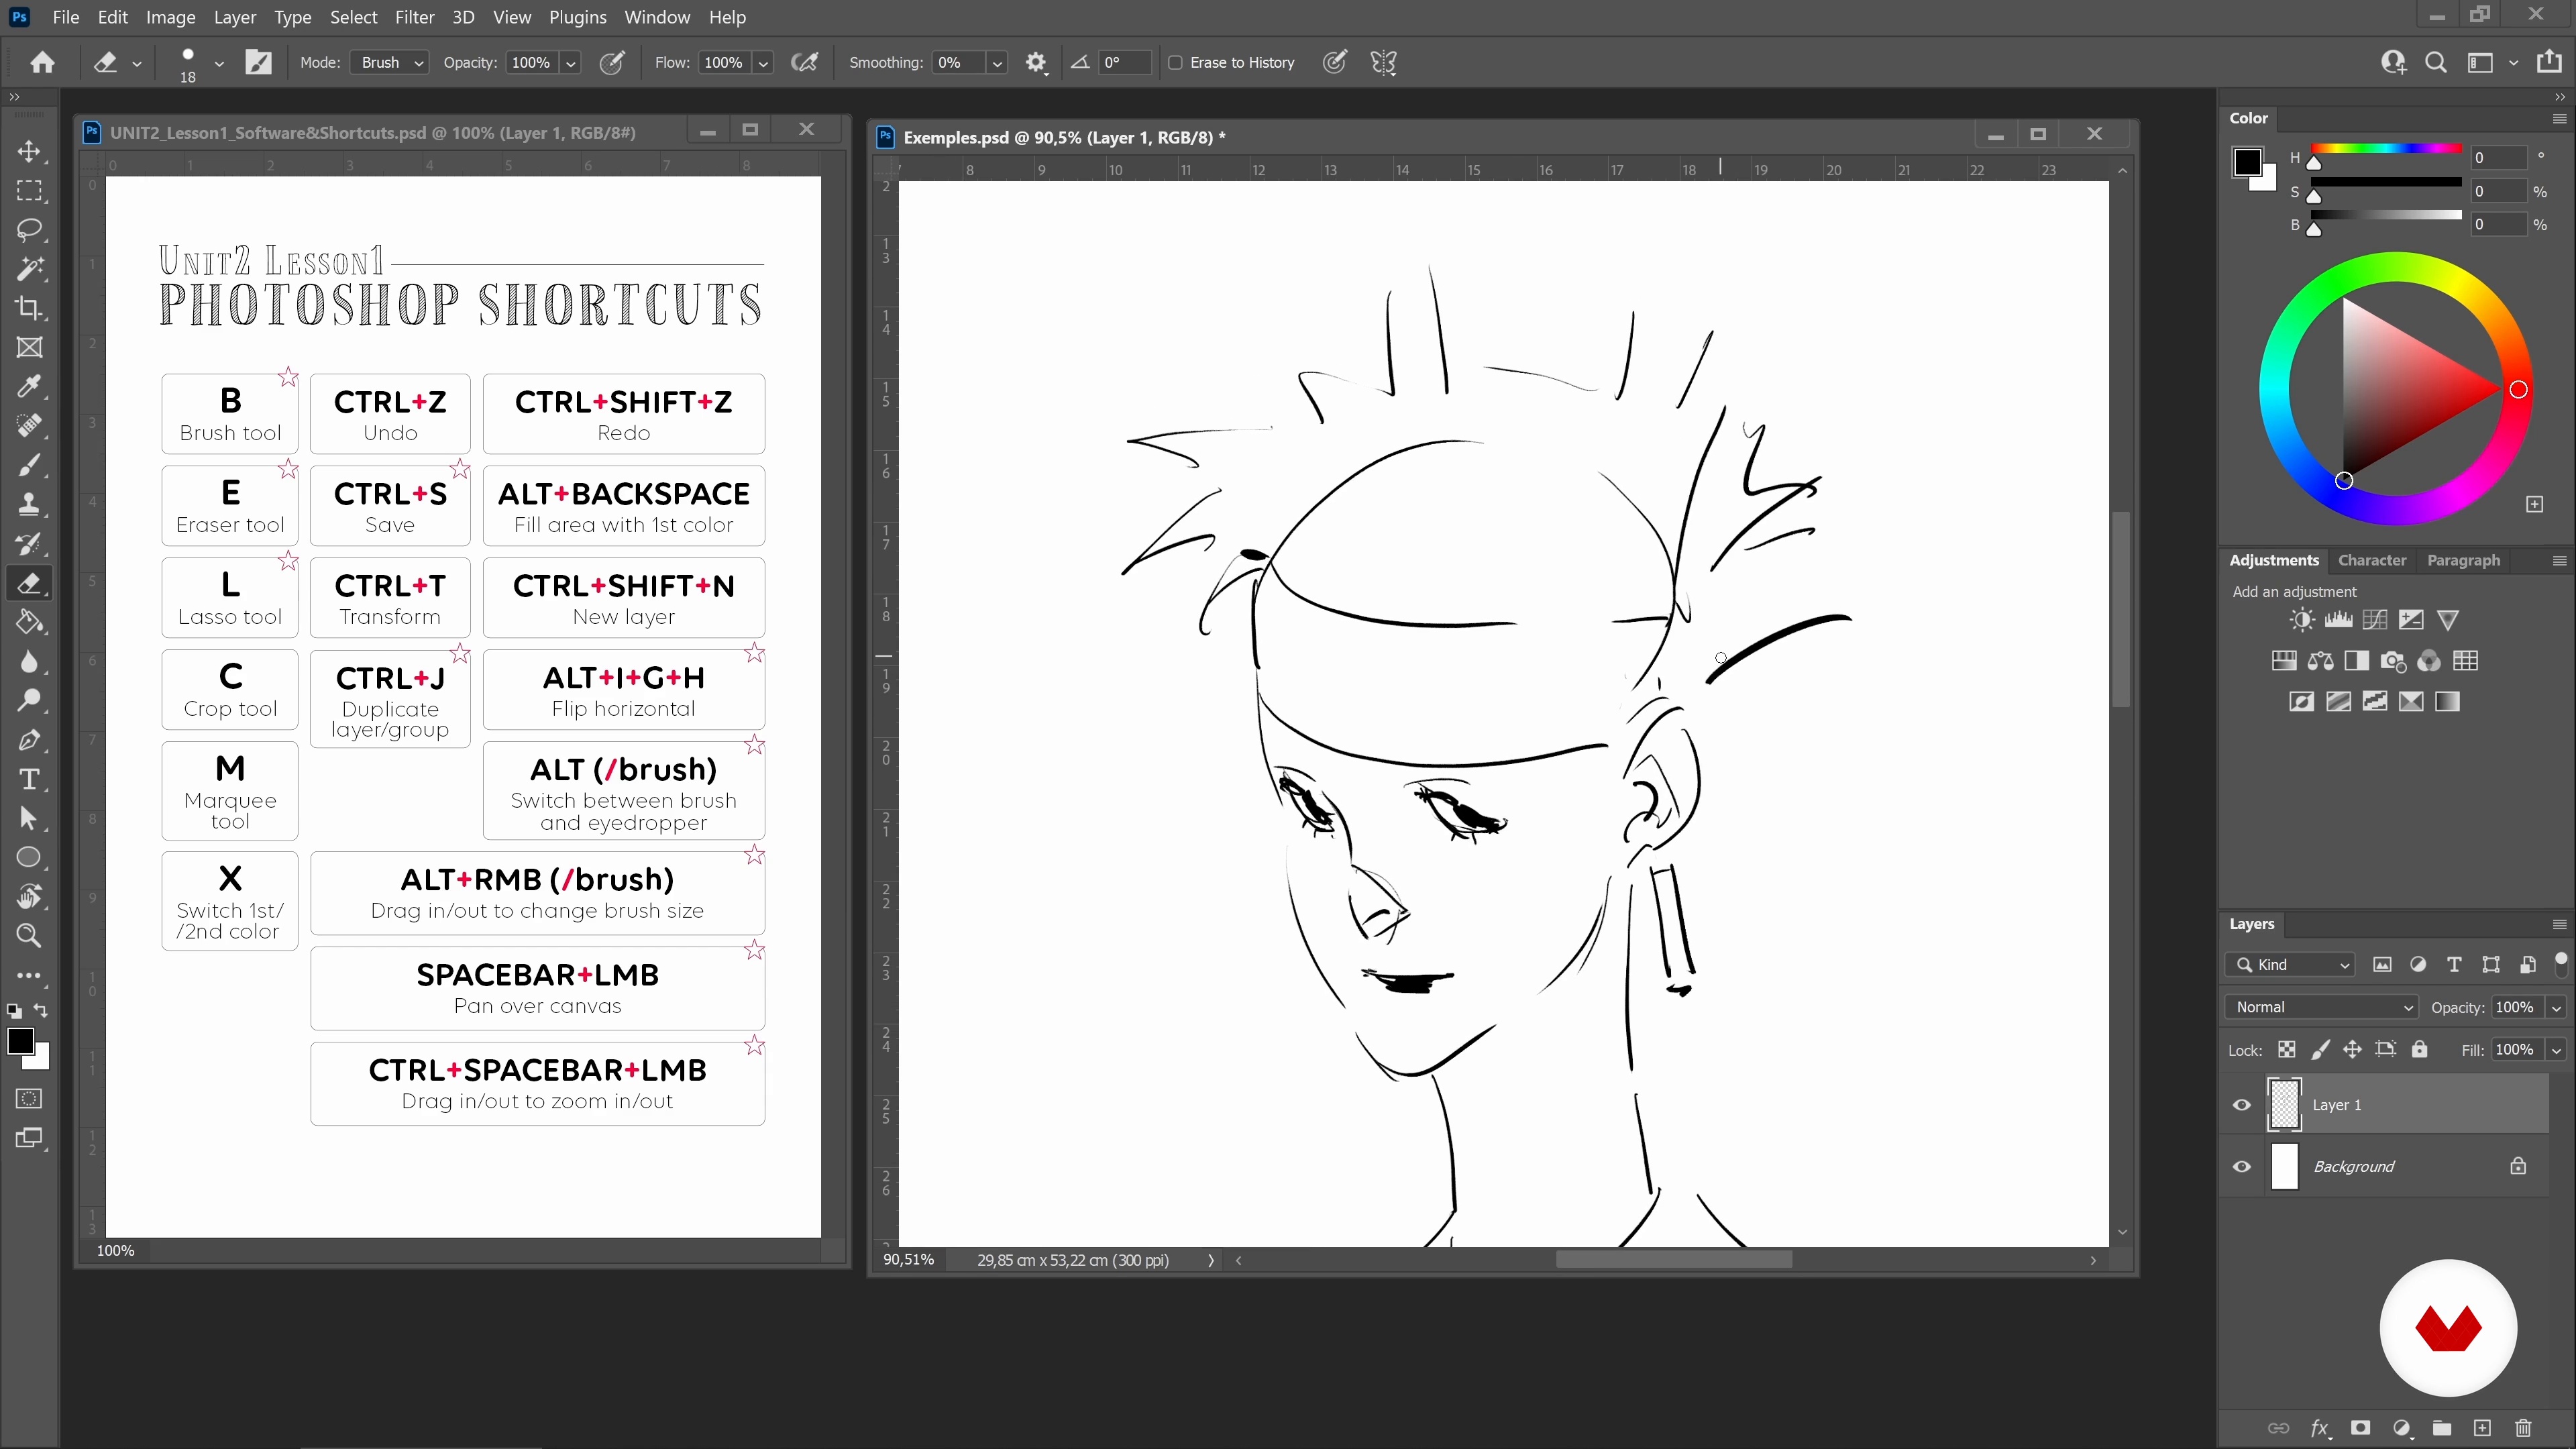The width and height of the screenshot is (2576, 1449).
Task: Click the foreground color swatch in Color panel
Action: [x=2247, y=162]
